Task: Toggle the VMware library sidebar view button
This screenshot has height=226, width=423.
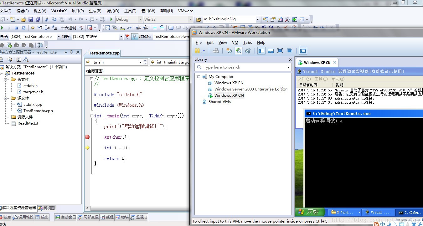Action: pos(261,51)
